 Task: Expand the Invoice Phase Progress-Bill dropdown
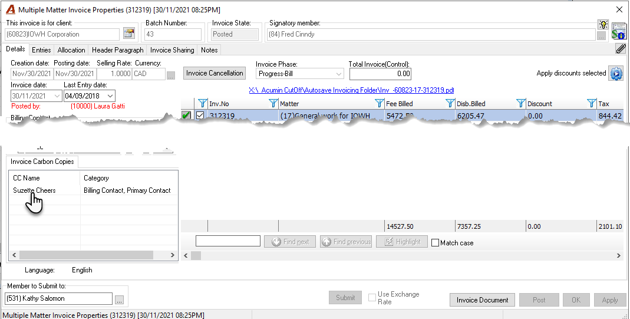[x=339, y=74]
